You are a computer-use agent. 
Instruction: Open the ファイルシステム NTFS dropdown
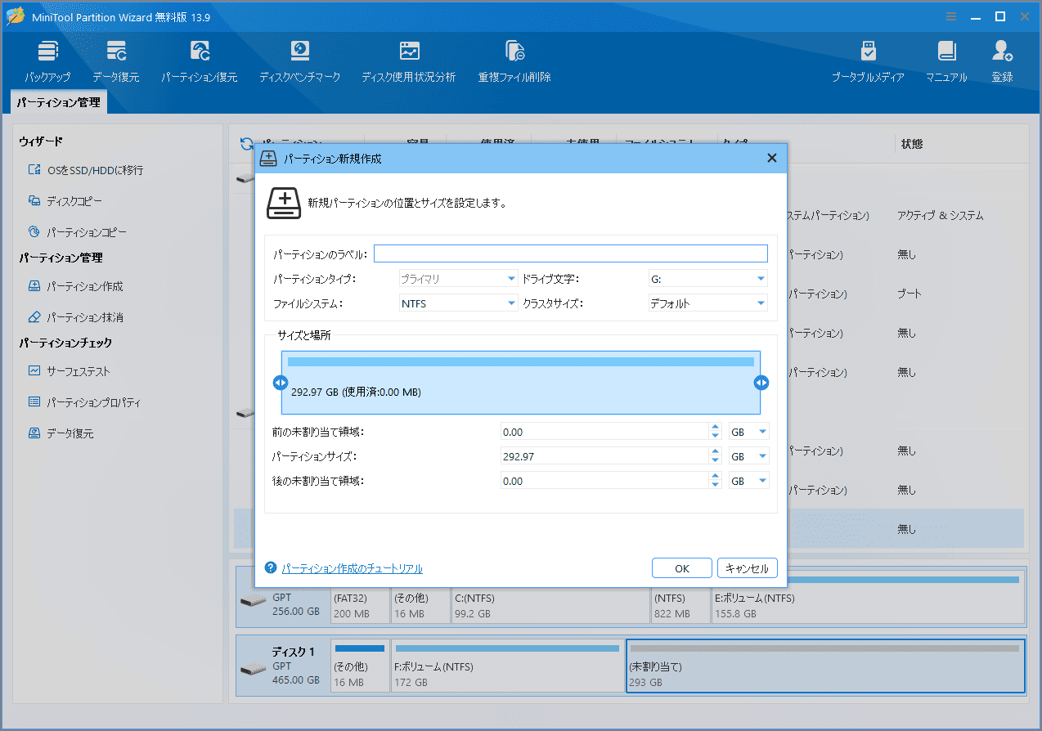[458, 303]
